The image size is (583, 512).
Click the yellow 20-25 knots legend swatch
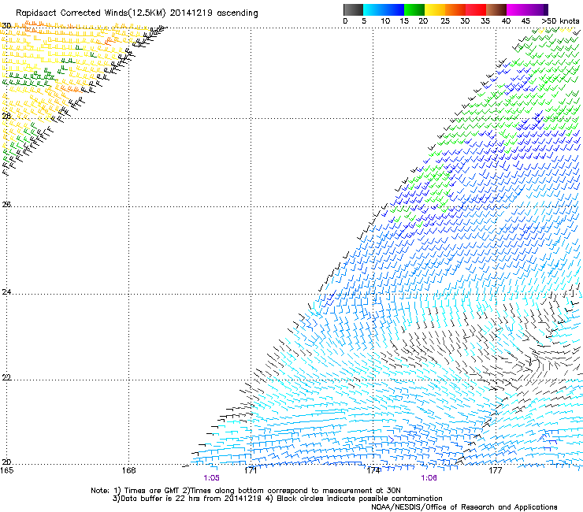click(x=435, y=9)
